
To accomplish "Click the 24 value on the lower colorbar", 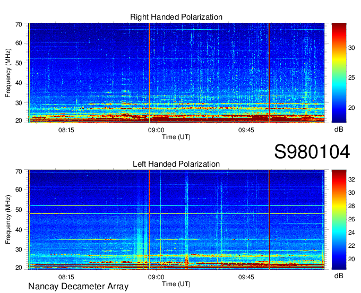I will point(351,232).
